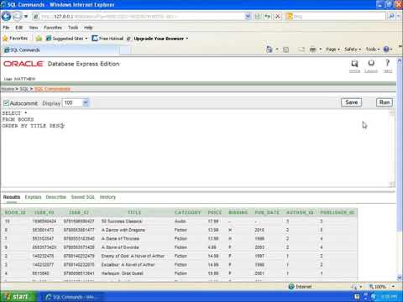This screenshot has height=302, width=403.
Task: Click the ORACLE logo
Action: click(24, 64)
